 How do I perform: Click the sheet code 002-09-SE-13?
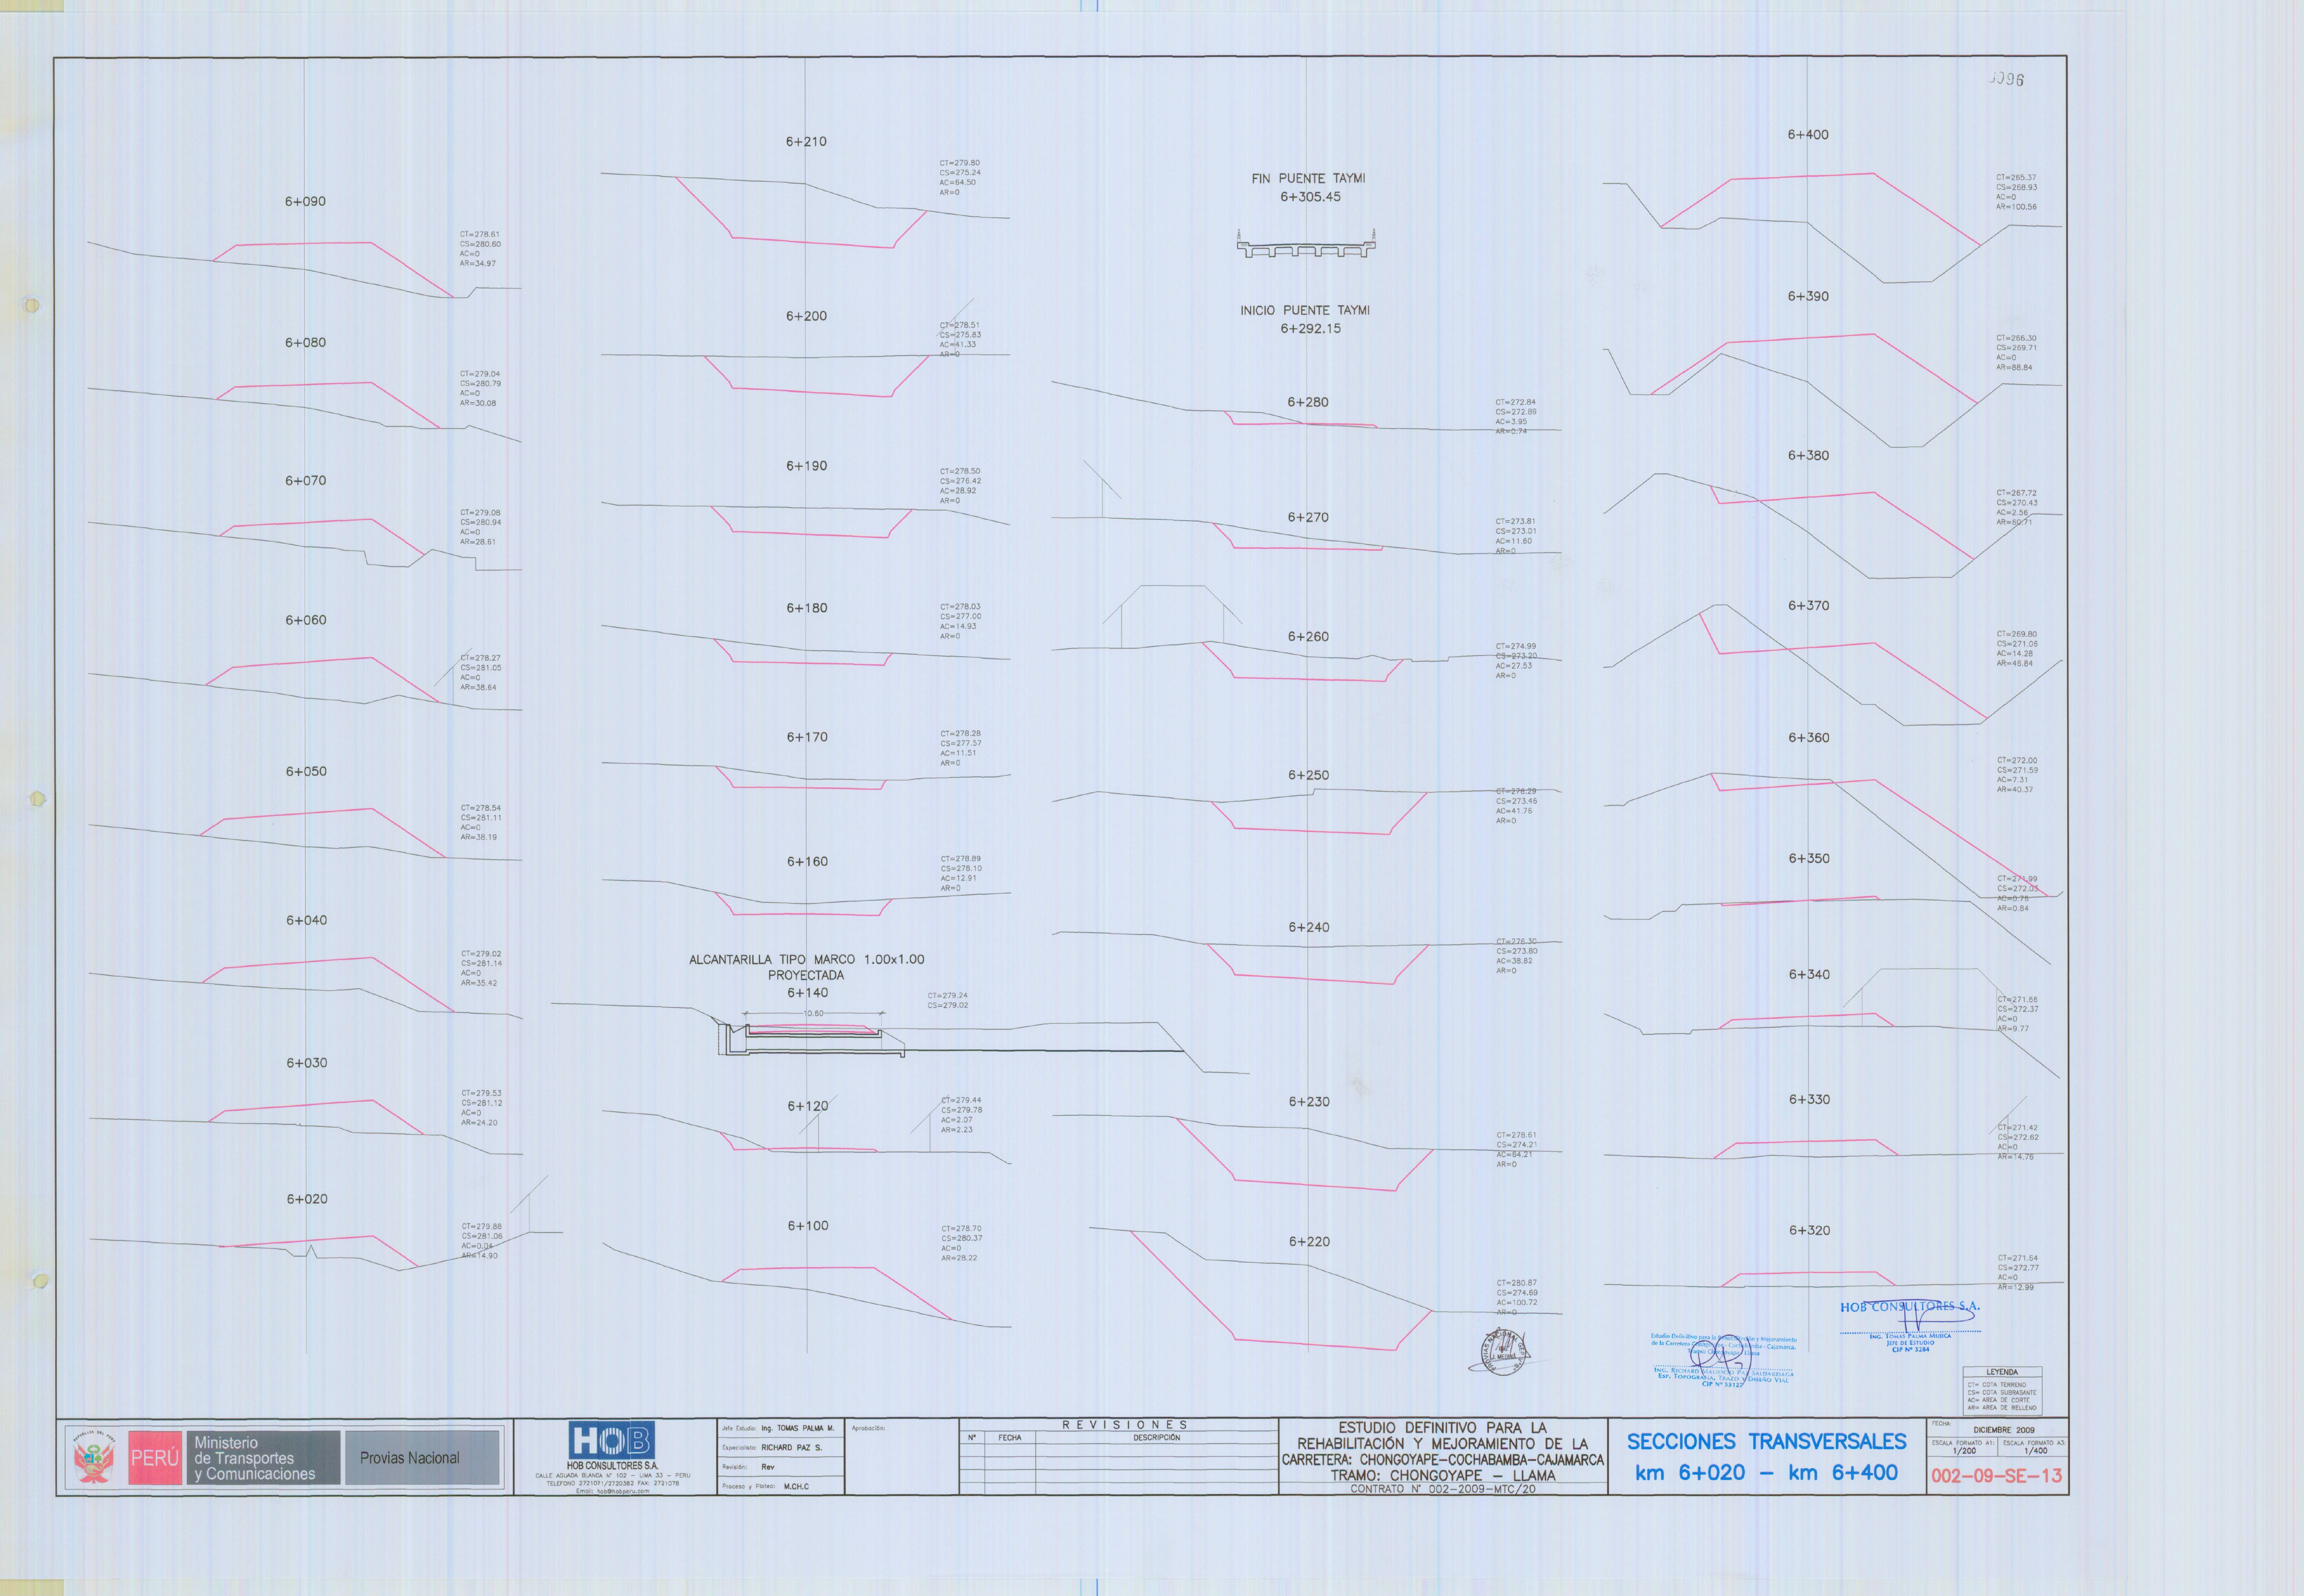tap(1996, 1476)
